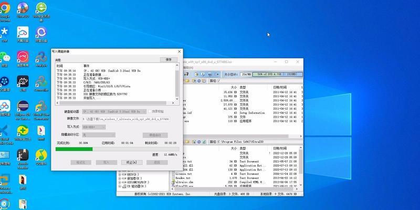Sort lower file list by 类型 column
The height and width of the screenshot is (210, 420).
(x=243, y=148)
